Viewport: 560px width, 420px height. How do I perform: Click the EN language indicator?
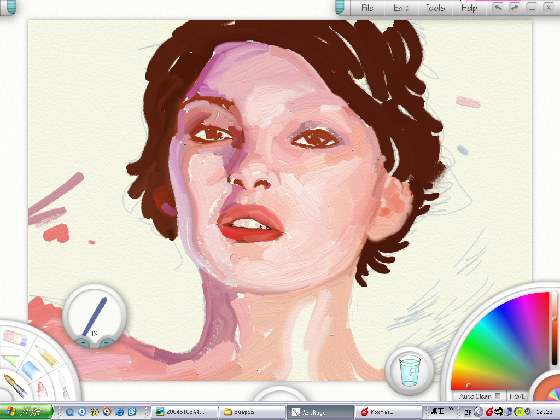coord(468,412)
